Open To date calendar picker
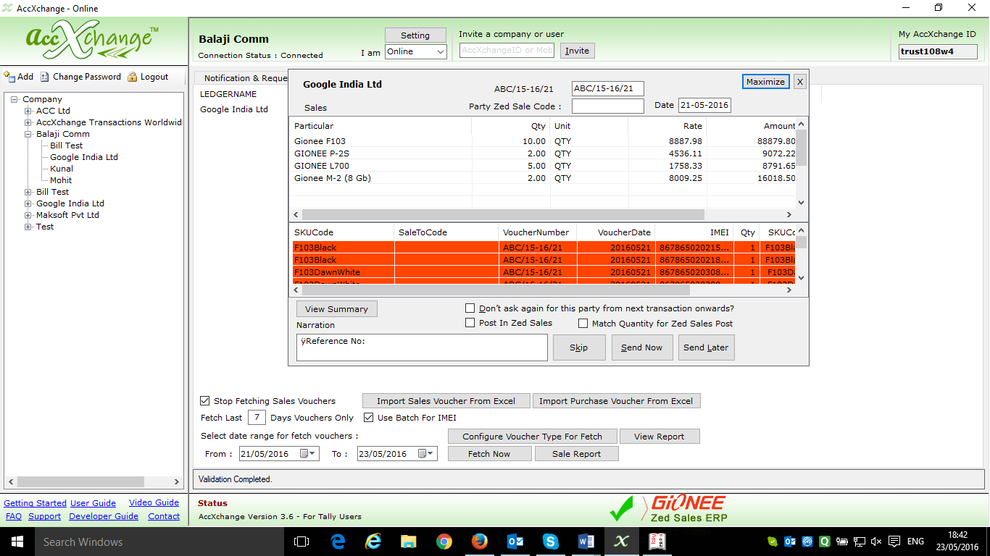The width and height of the screenshot is (990, 556). pyautogui.click(x=427, y=454)
